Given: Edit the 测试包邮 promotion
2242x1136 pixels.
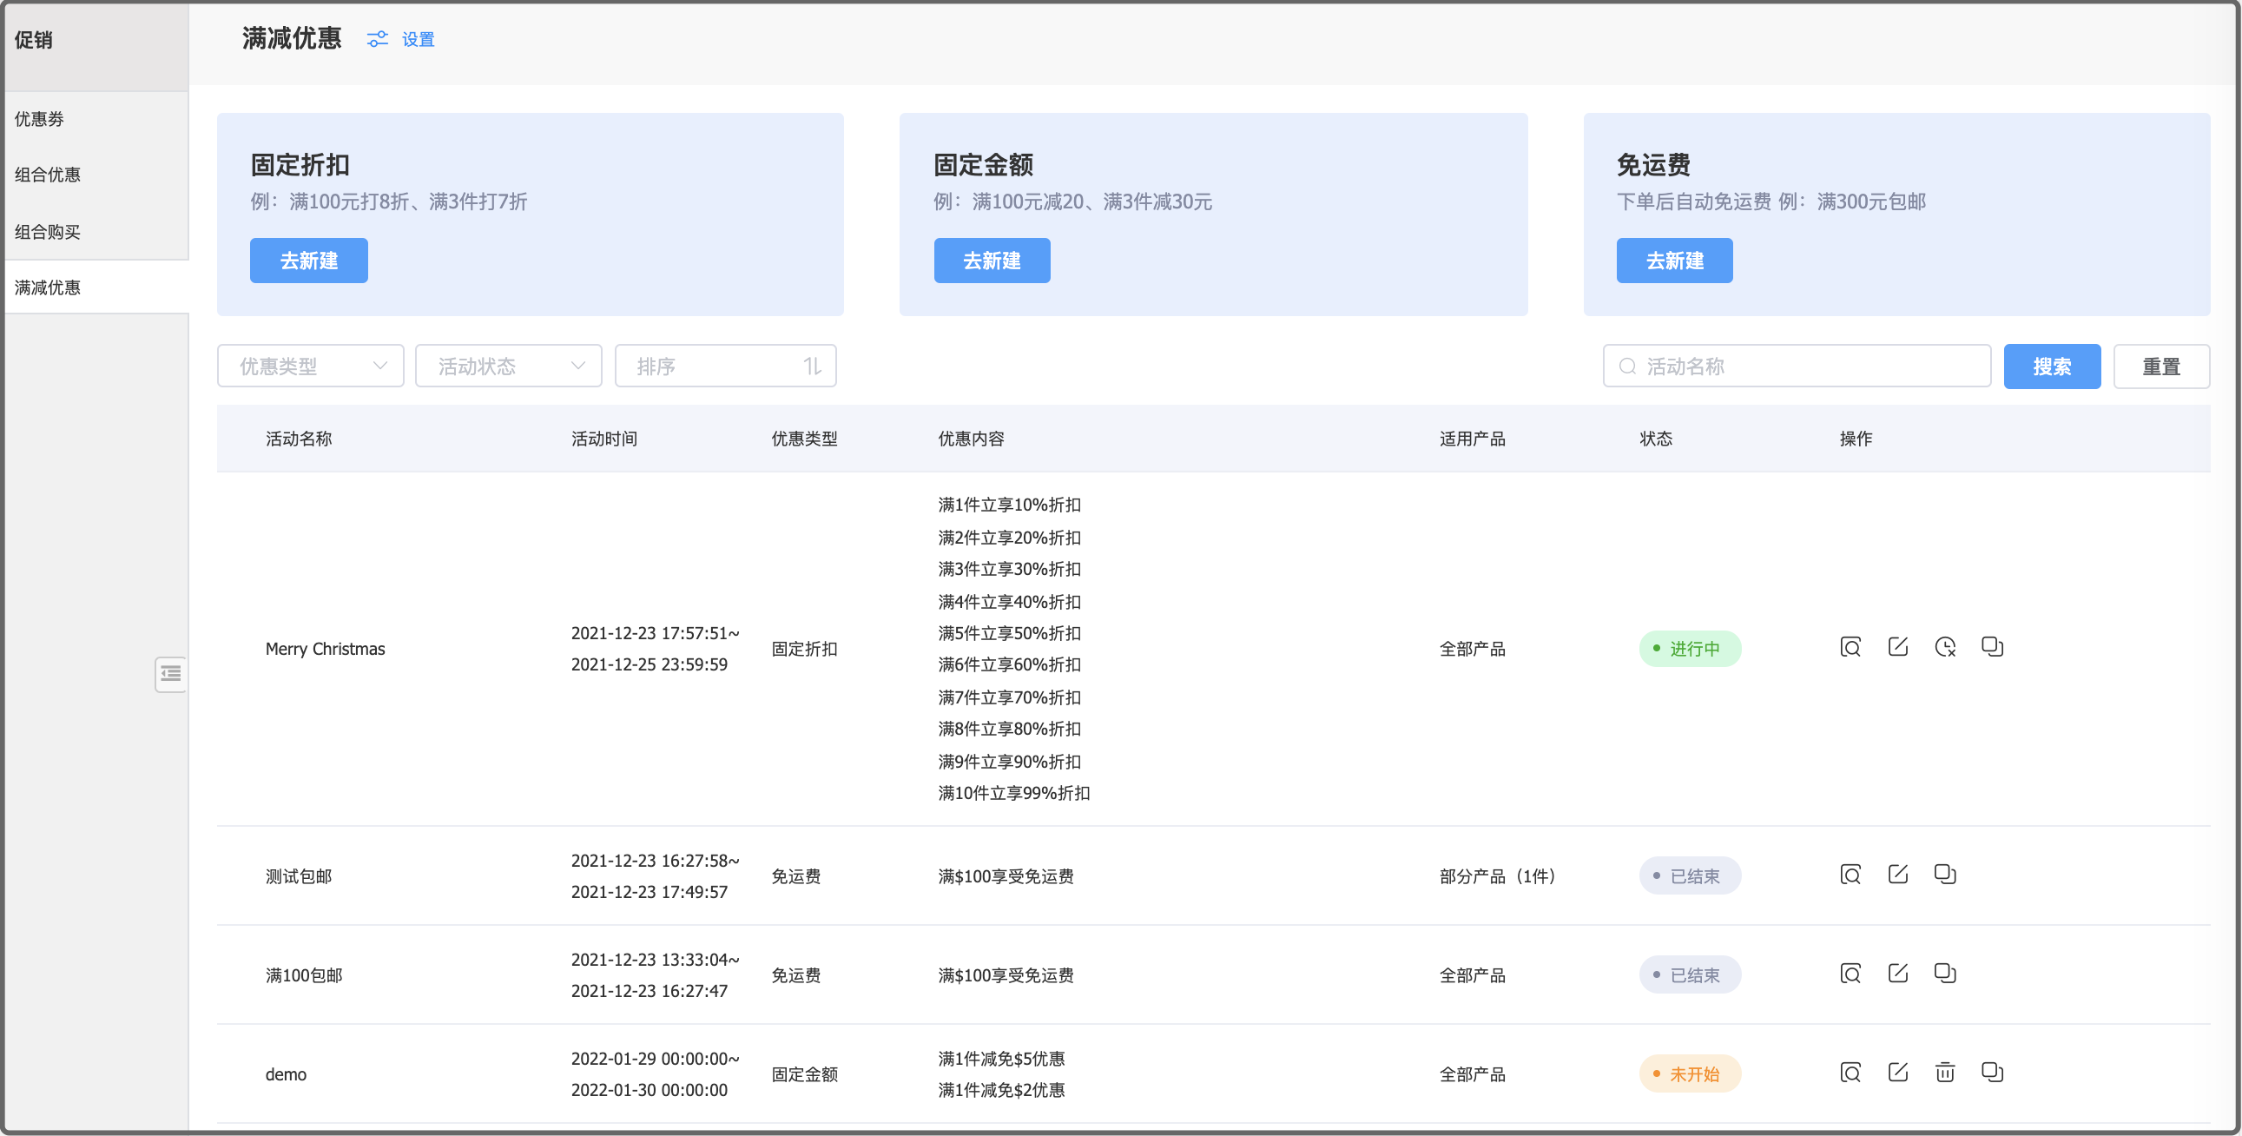Looking at the screenshot, I should click(1898, 875).
